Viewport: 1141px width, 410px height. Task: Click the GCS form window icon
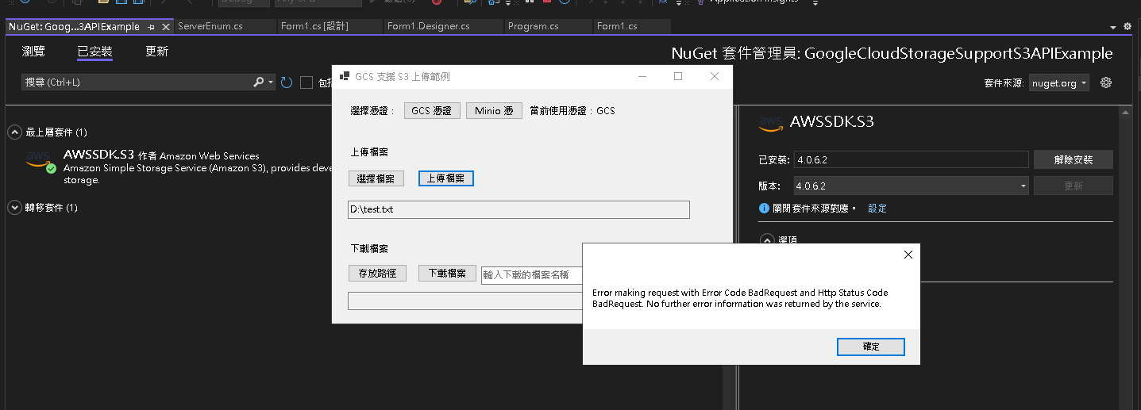pos(345,77)
